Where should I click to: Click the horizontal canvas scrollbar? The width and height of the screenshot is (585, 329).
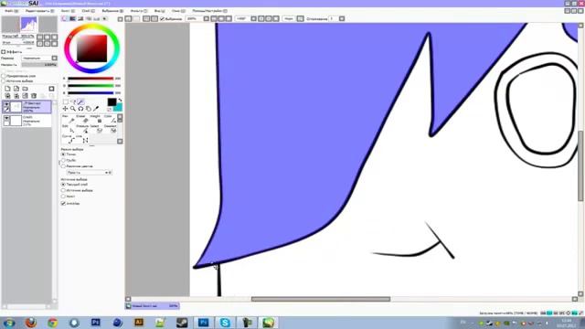click(x=321, y=299)
